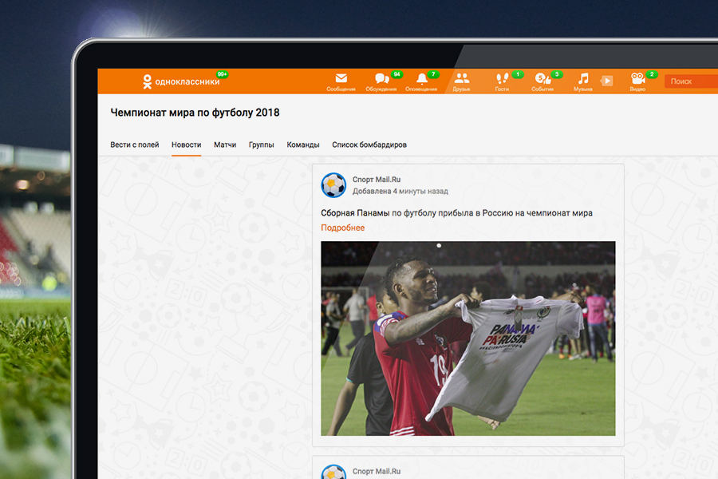Screen dimensions: 718x479
Task: Open Обсуждения chat bubbles icon
Action: click(x=381, y=79)
